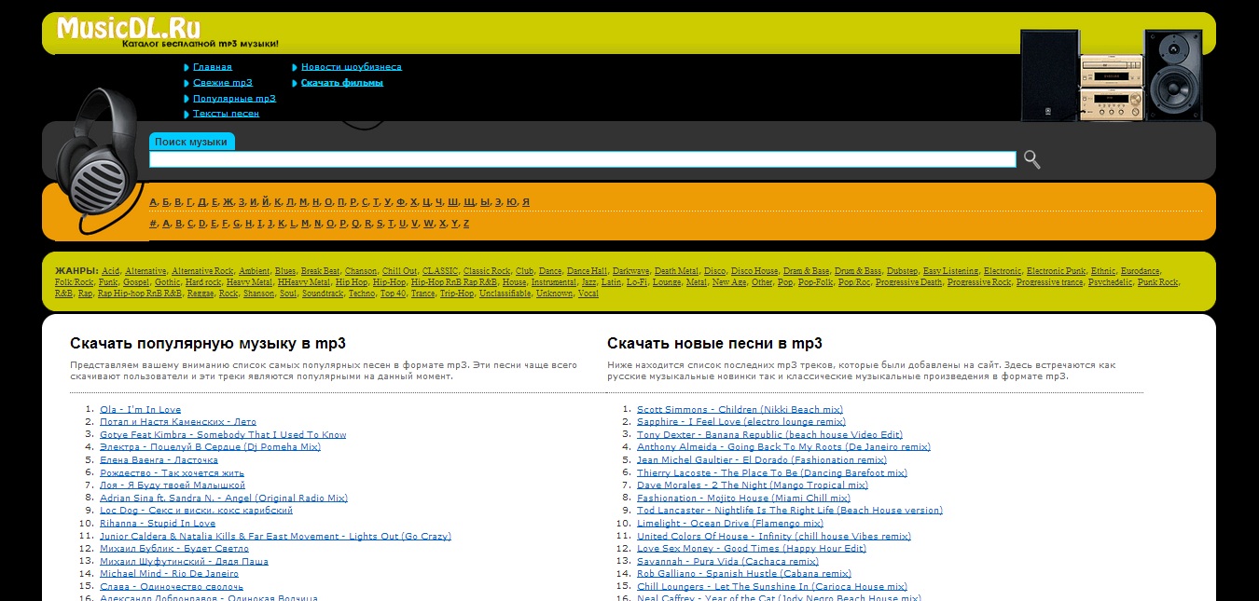Open the Easy Listening genre

(x=950, y=270)
